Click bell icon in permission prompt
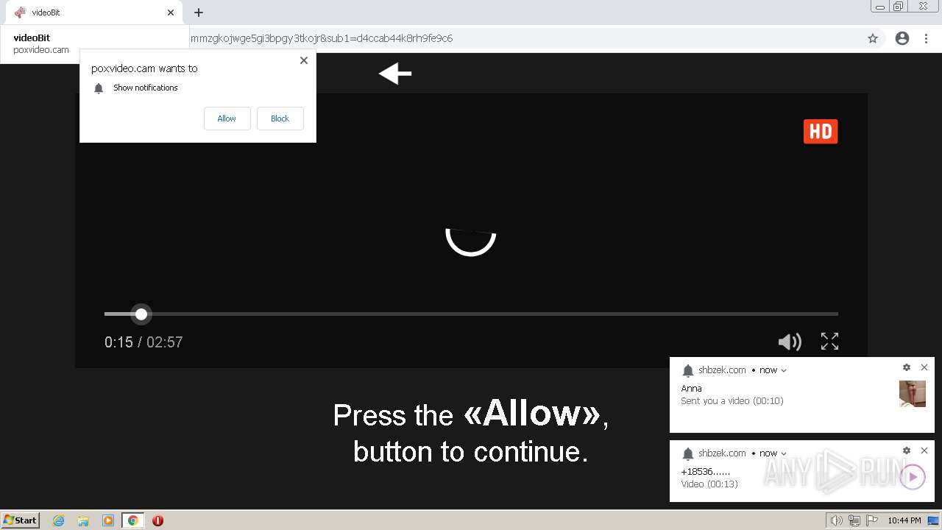942x530 pixels. pyautogui.click(x=99, y=88)
